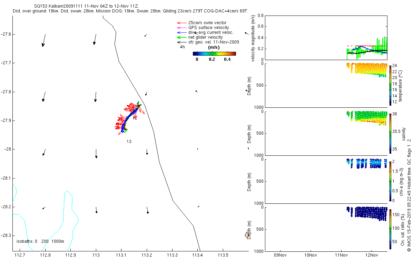This screenshot has width=414, height=259.
Task: Click the '150' oxygen colorbar tick
Action: pyautogui.click(x=396, y=215)
